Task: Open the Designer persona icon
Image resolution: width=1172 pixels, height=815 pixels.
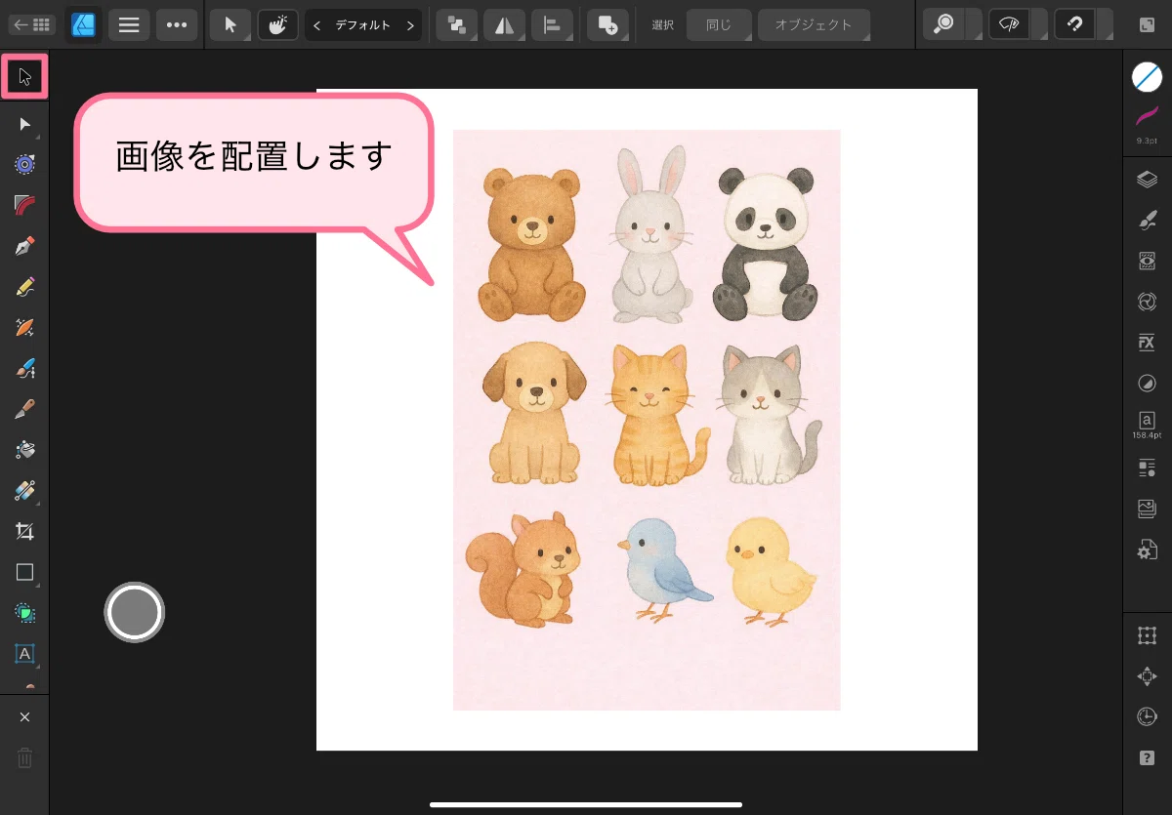Action: click(83, 25)
